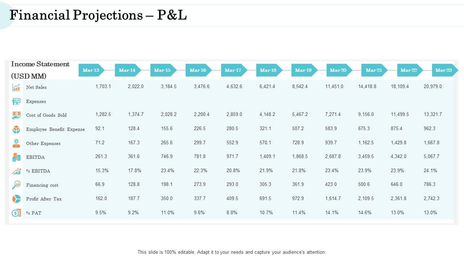Select the % PAT dollar coin icon
Viewport: 464px width, 261px height.
16,213
